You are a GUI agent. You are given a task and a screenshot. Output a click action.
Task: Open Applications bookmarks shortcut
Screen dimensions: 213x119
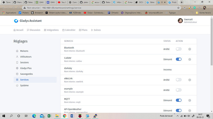pos(9,13)
